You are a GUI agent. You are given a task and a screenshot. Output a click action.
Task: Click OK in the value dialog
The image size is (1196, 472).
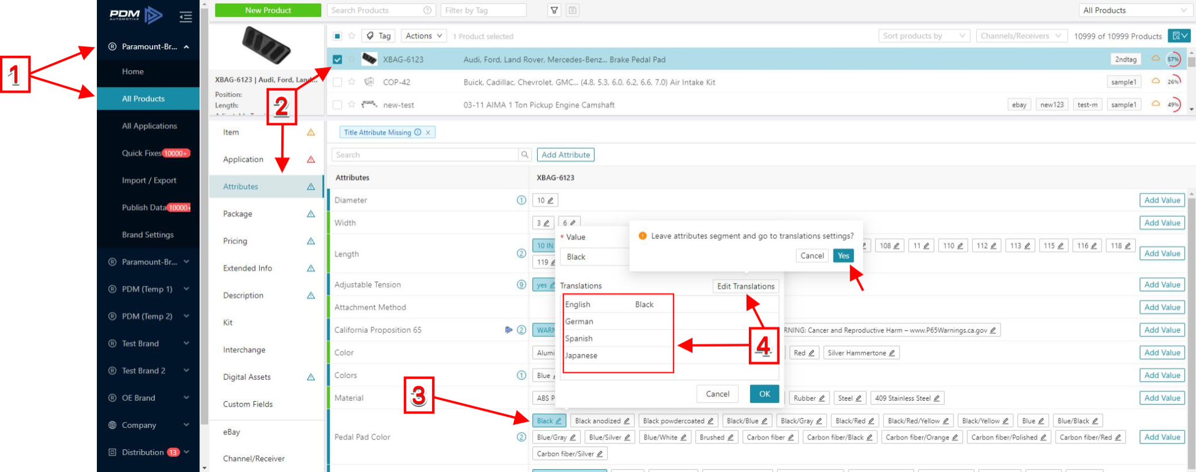pyautogui.click(x=764, y=394)
